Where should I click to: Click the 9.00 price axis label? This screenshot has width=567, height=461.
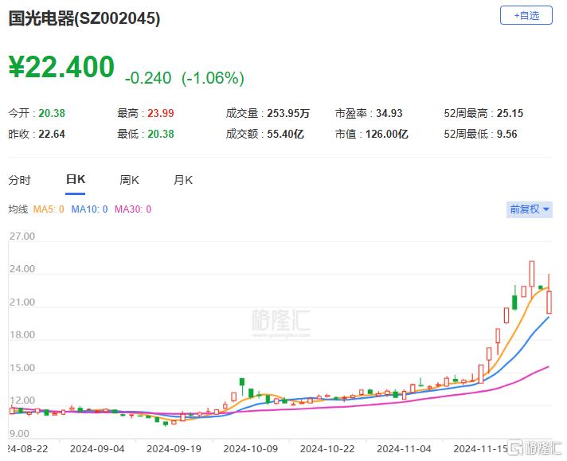tap(19, 433)
